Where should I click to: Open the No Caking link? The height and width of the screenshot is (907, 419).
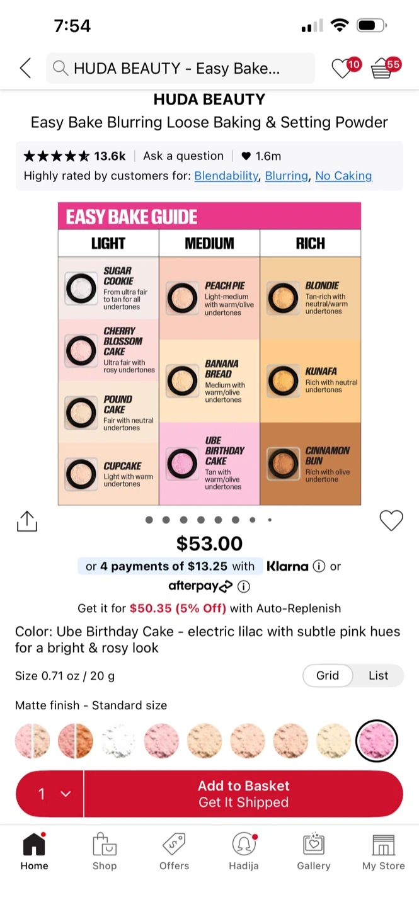[343, 176]
